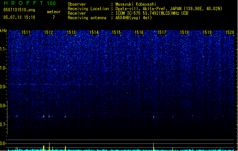
Task: Click the 1519 time axis marker
Action: pos(207,32)
